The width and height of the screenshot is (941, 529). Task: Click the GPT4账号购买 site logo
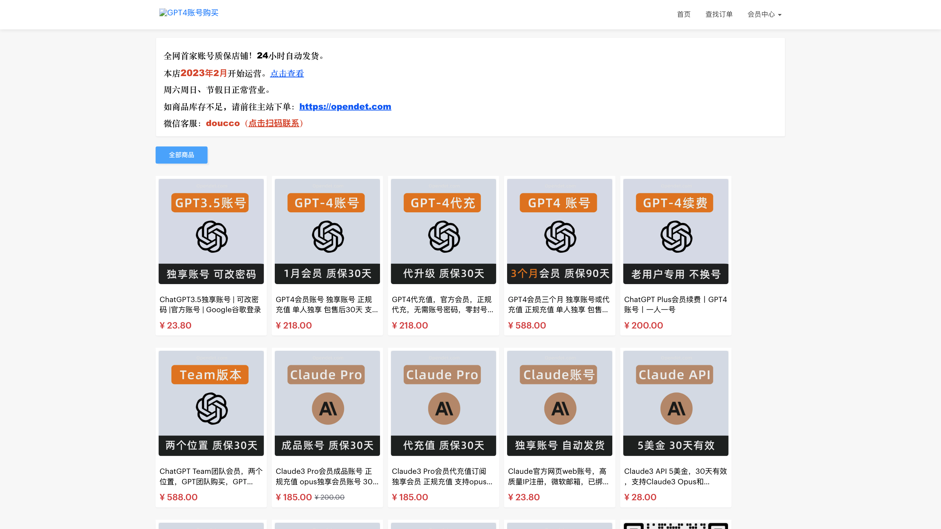[189, 13]
